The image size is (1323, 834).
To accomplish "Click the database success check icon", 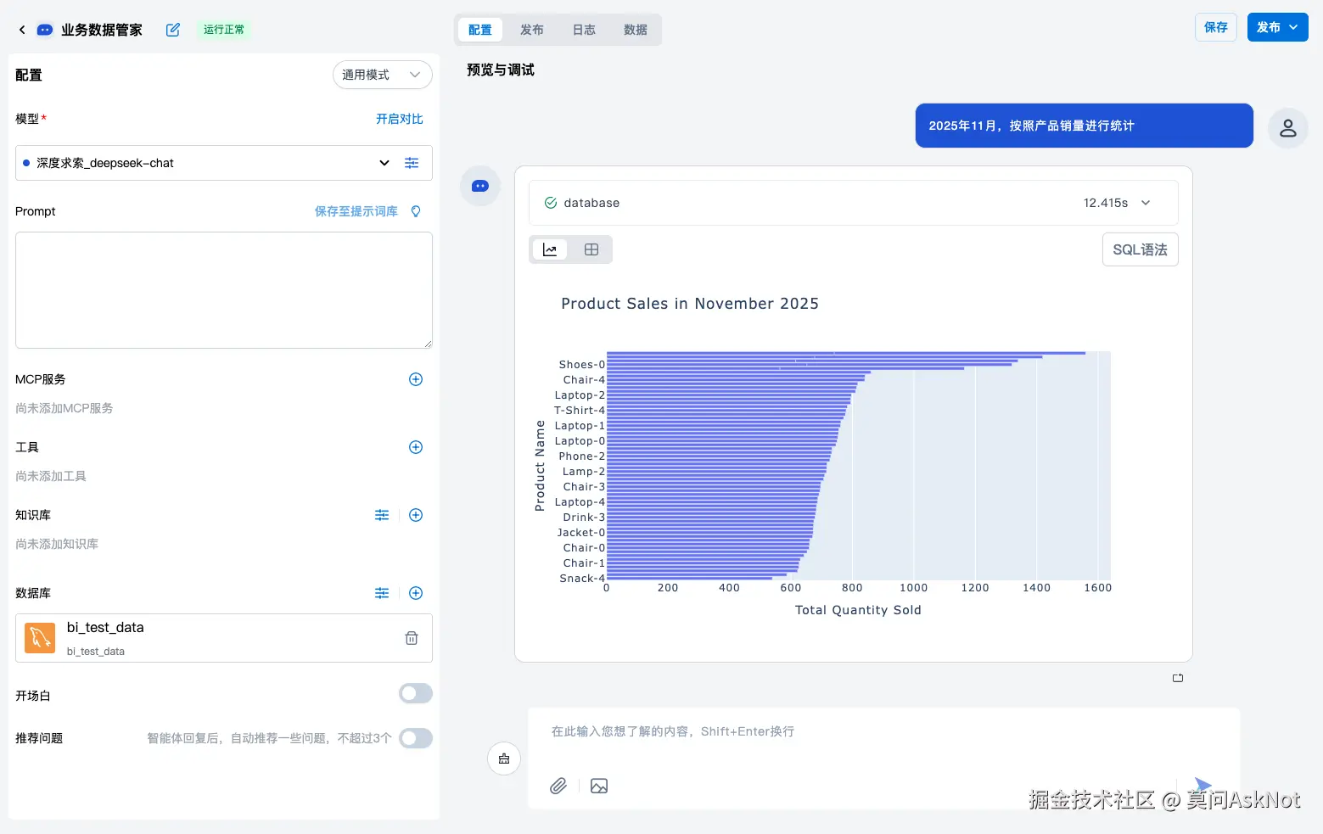I will click(x=551, y=203).
